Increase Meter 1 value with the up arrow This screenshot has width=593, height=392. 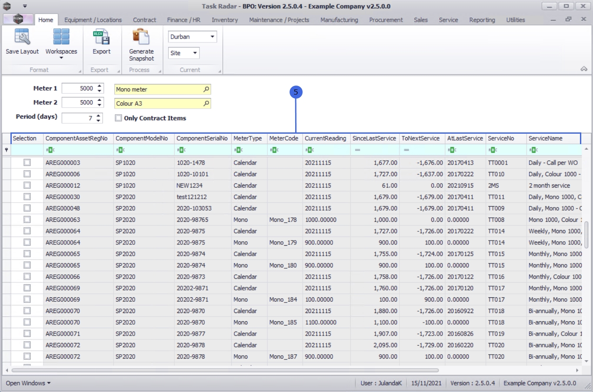point(100,86)
